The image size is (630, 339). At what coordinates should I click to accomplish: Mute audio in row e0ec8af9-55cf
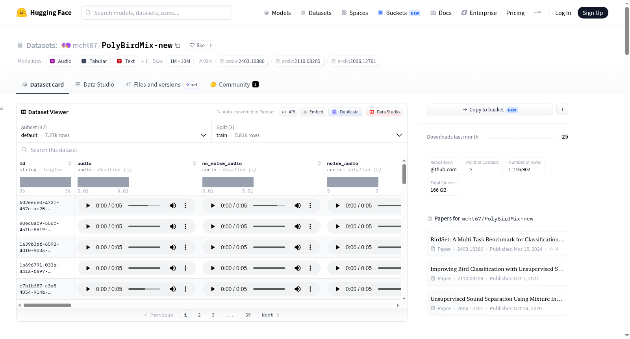tap(173, 226)
